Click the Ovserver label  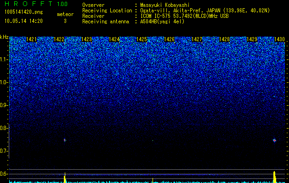click(93, 5)
